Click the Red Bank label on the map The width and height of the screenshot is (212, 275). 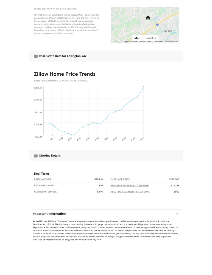[x=168, y=31]
